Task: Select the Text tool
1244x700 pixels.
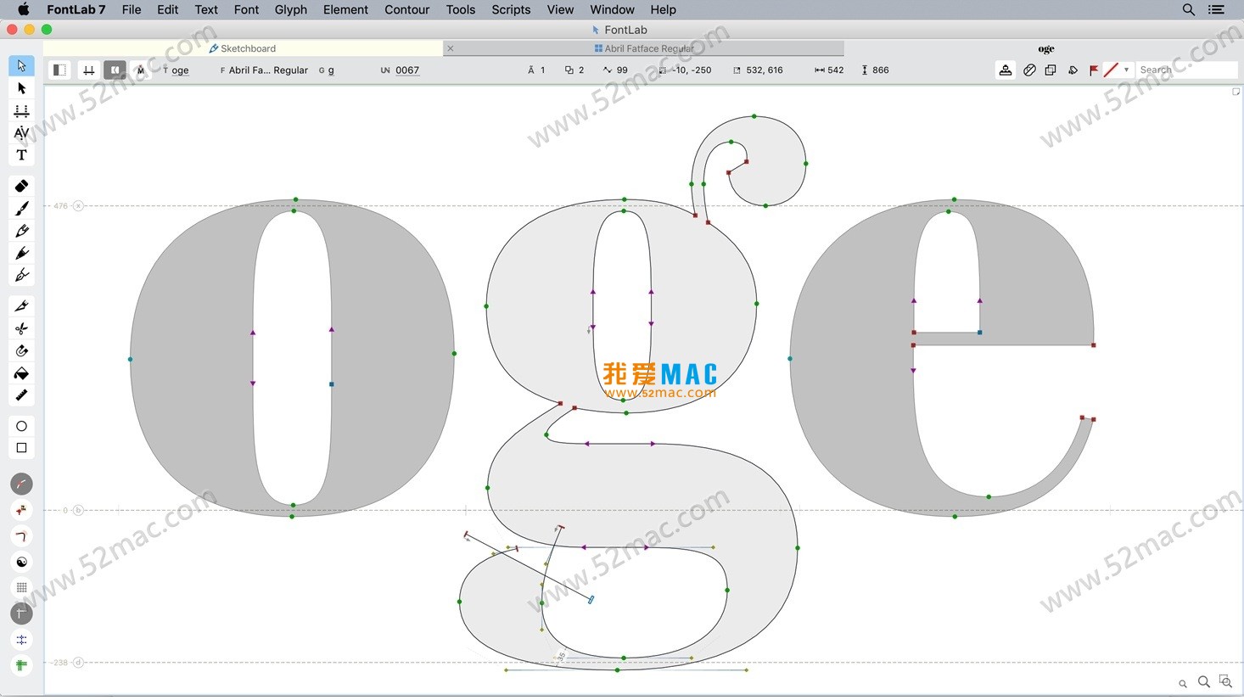Action: click(21, 155)
